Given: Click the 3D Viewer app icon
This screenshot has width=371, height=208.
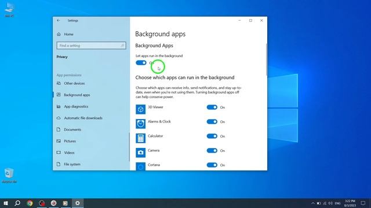Looking at the screenshot, I should click(140, 109).
